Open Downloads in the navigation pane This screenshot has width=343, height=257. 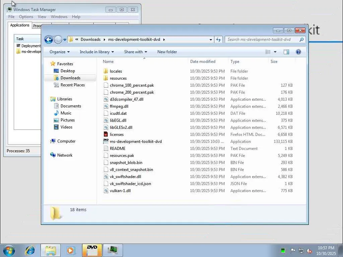coord(70,78)
